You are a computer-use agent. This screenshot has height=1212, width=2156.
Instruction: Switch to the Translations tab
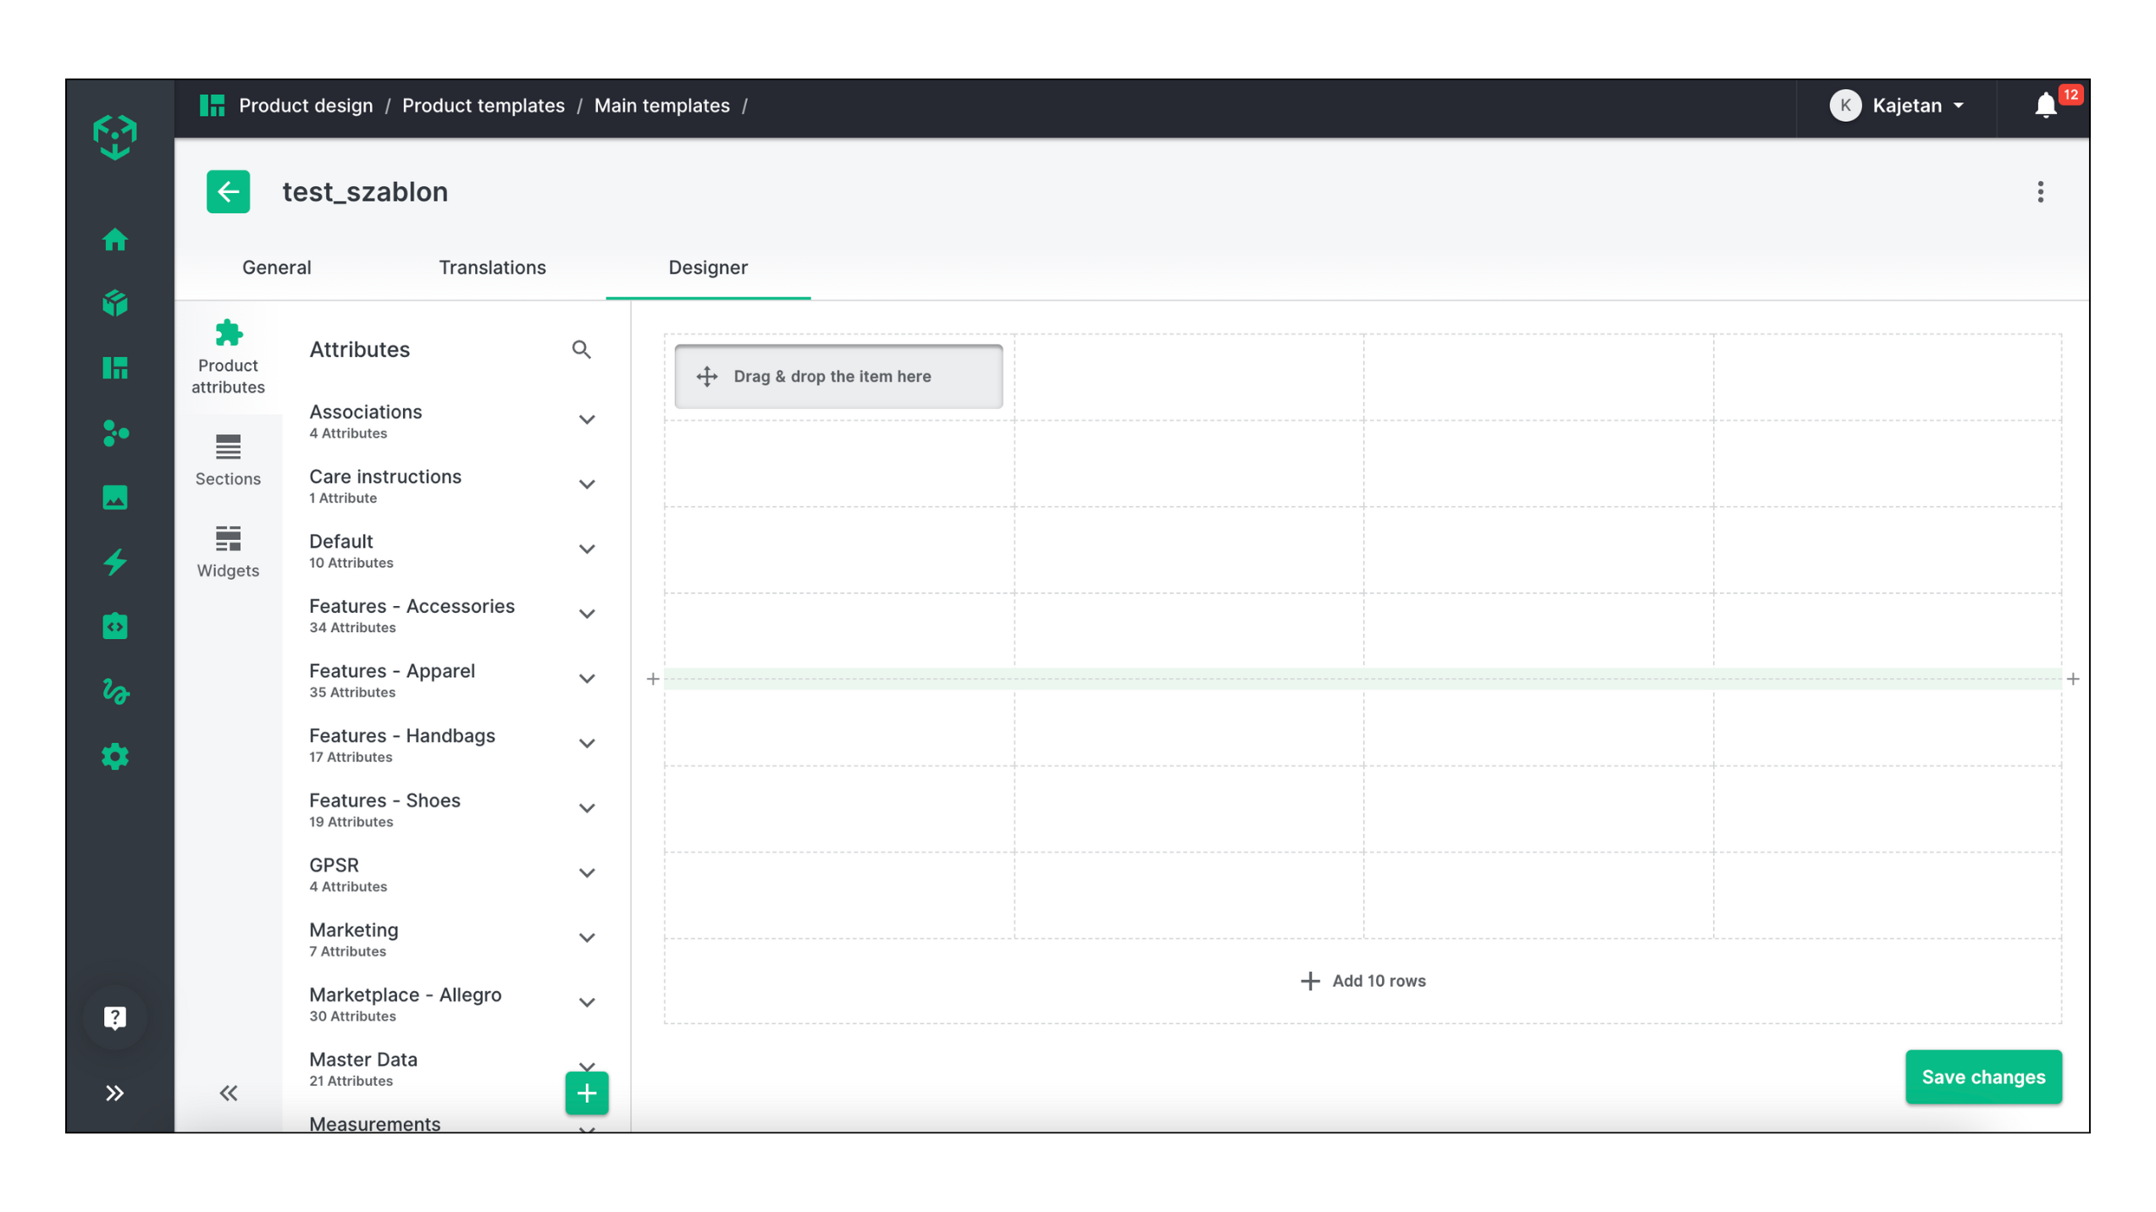pos(492,267)
